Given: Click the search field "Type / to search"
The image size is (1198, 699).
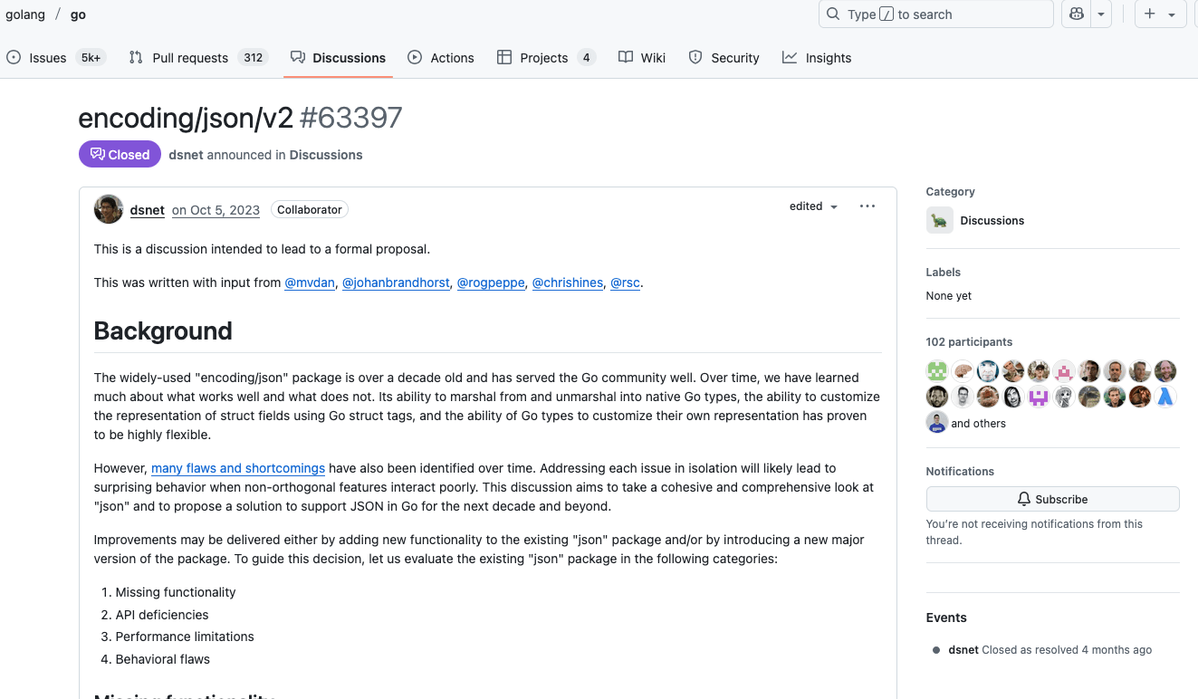Looking at the screenshot, I should coord(935,14).
